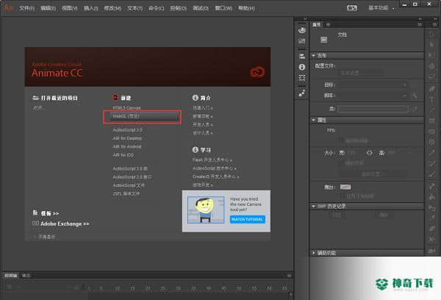This screenshot has width=441, height=300.
Task: Create new AIR for iOS document
Action: [123, 155]
